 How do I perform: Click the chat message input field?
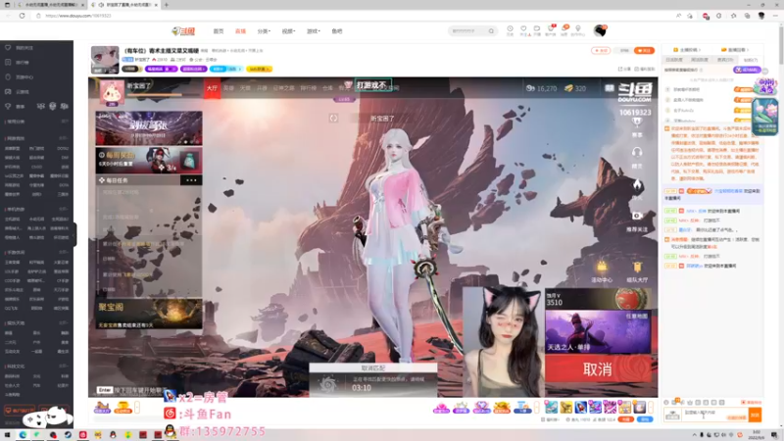[x=713, y=414]
